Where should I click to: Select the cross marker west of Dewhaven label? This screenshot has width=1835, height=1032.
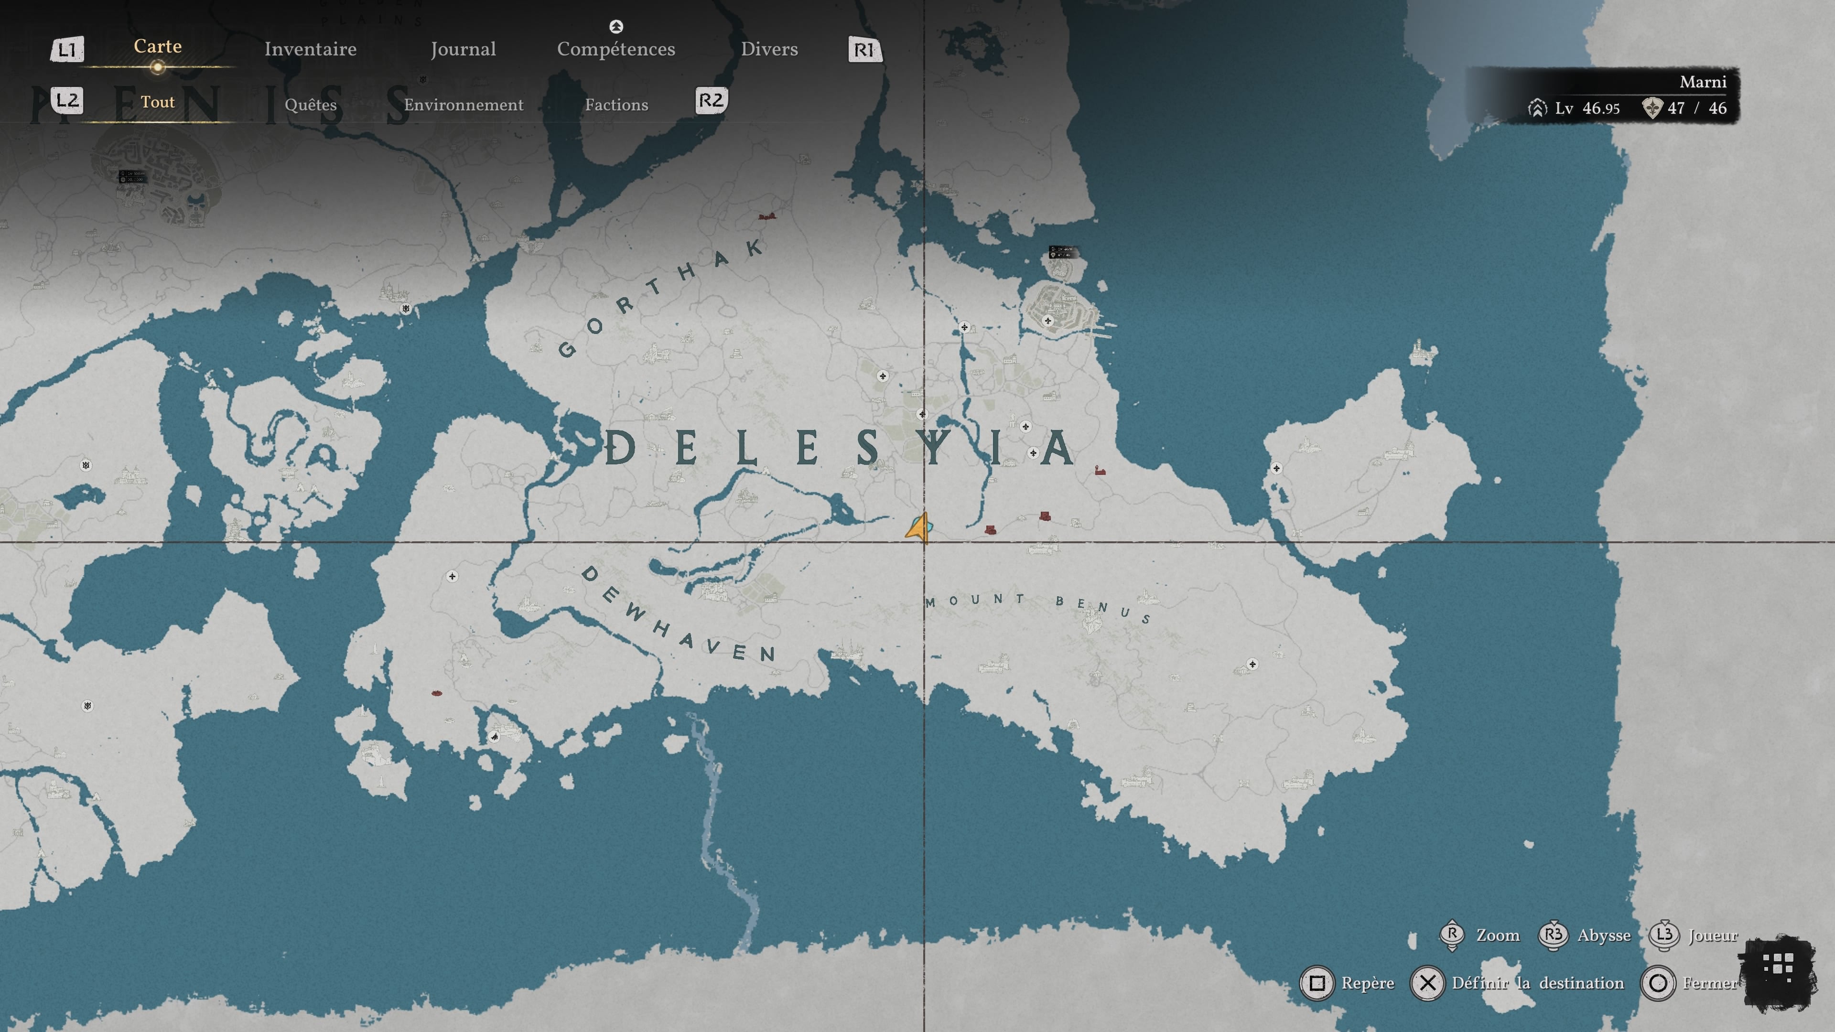tap(453, 575)
